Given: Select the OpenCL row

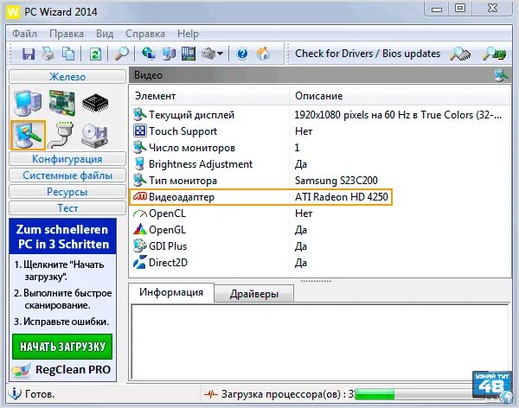Looking at the screenshot, I should pyautogui.click(x=320, y=214).
